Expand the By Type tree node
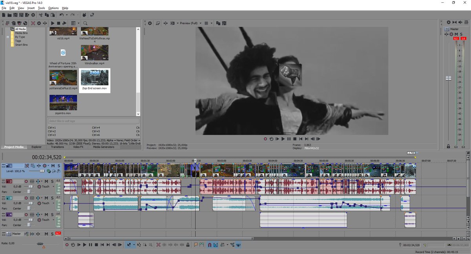471x254 pixels. 8,37
